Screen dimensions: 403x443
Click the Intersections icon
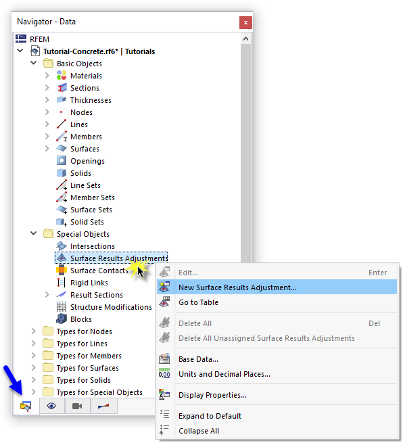(x=62, y=246)
